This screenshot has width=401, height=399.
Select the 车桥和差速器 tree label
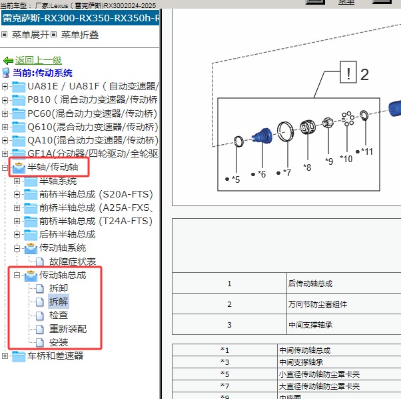tap(55, 356)
